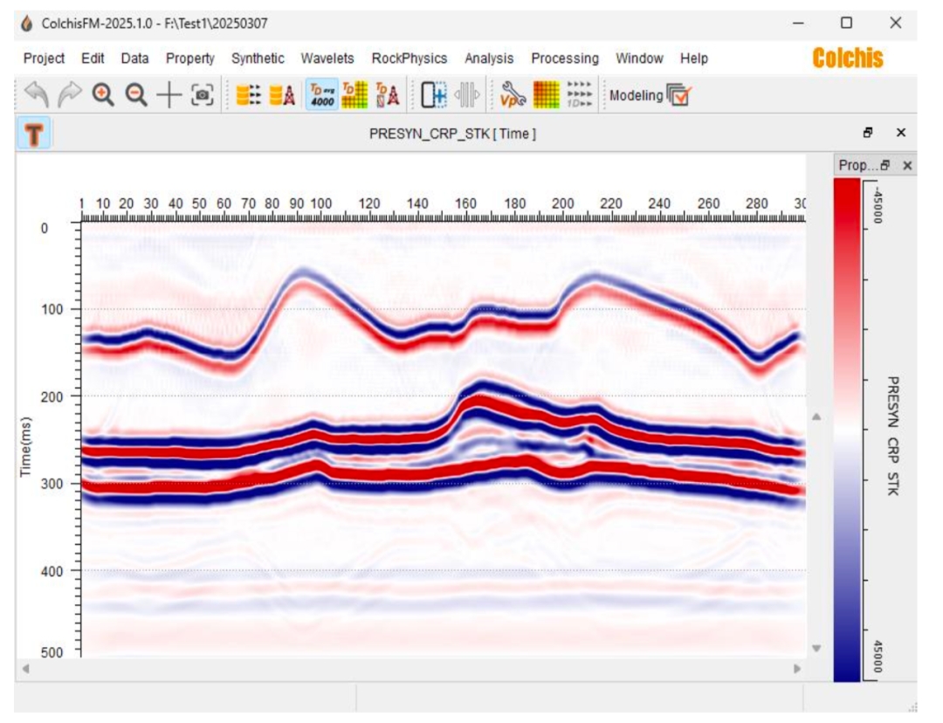This screenshot has height=723, width=943.
Task: Click the zoom out magnifier icon
Action: tap(136, 95)
